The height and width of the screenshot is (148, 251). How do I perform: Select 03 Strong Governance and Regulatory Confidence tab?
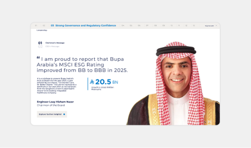[x=83, y=25]
